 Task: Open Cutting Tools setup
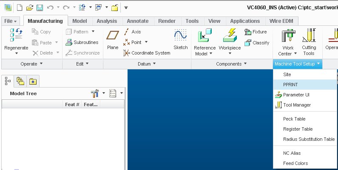[x=309, y=42]
